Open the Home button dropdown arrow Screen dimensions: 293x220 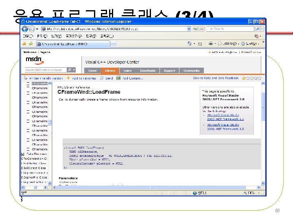195,44
